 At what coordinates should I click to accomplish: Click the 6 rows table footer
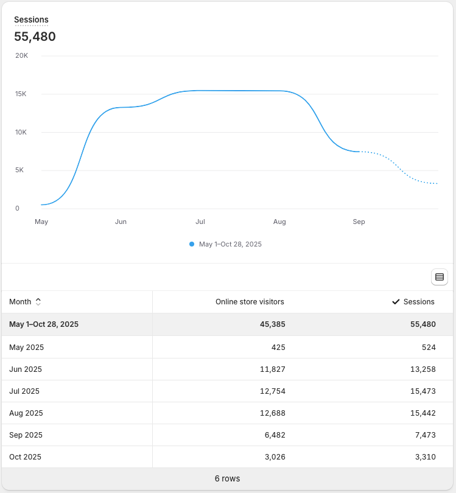pyautogui.click(x=228, y=479)
